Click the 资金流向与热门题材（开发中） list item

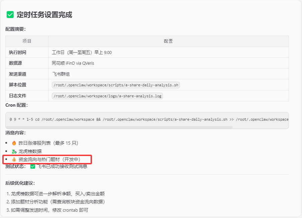(x=49, y=159)
